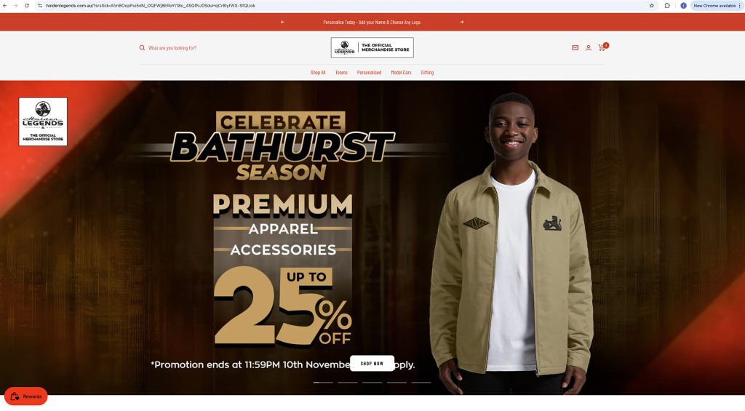Image resolution: width=745 pixels, height=411 pixels.
Task: Open the Teams menu
Action: pyautogui.click(x=341, y=72)
